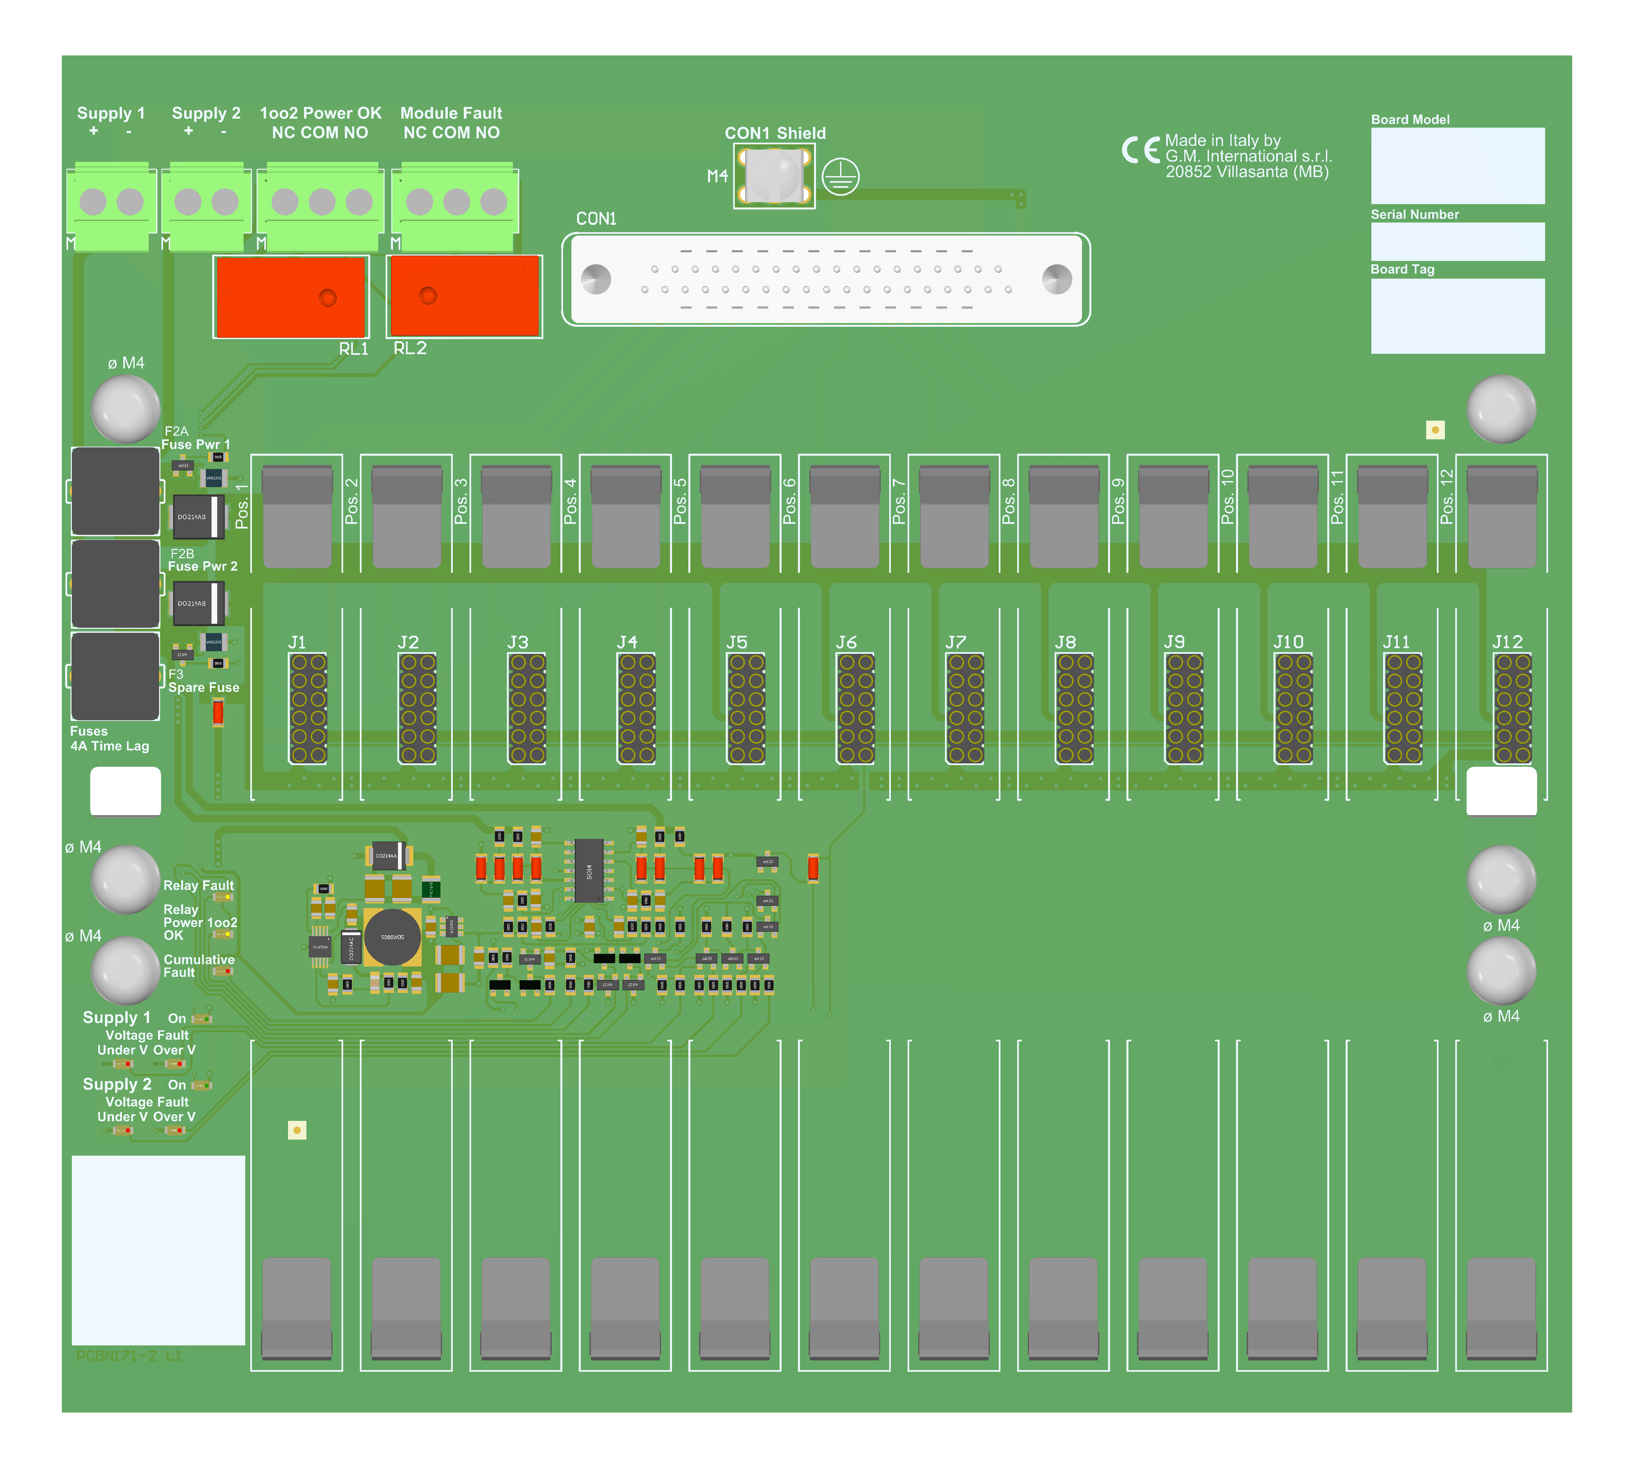This screenshot has width=1634, height=1468.
Task: Click the J1 pin header connector
Action: 308,708
